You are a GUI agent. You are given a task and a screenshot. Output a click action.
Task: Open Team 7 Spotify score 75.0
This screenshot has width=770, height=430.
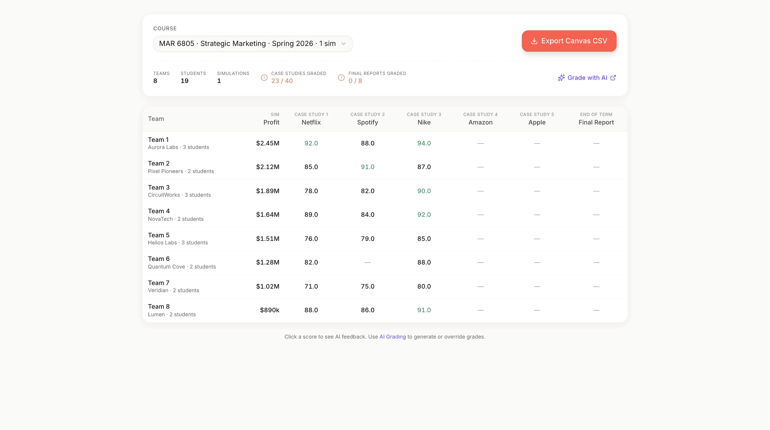point(368,286)
